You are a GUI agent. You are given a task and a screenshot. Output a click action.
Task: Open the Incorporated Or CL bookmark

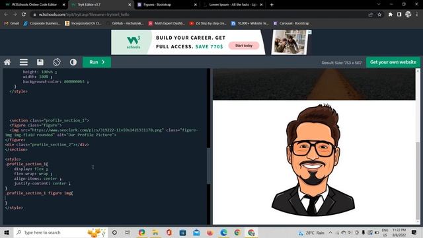click(83, 24)
